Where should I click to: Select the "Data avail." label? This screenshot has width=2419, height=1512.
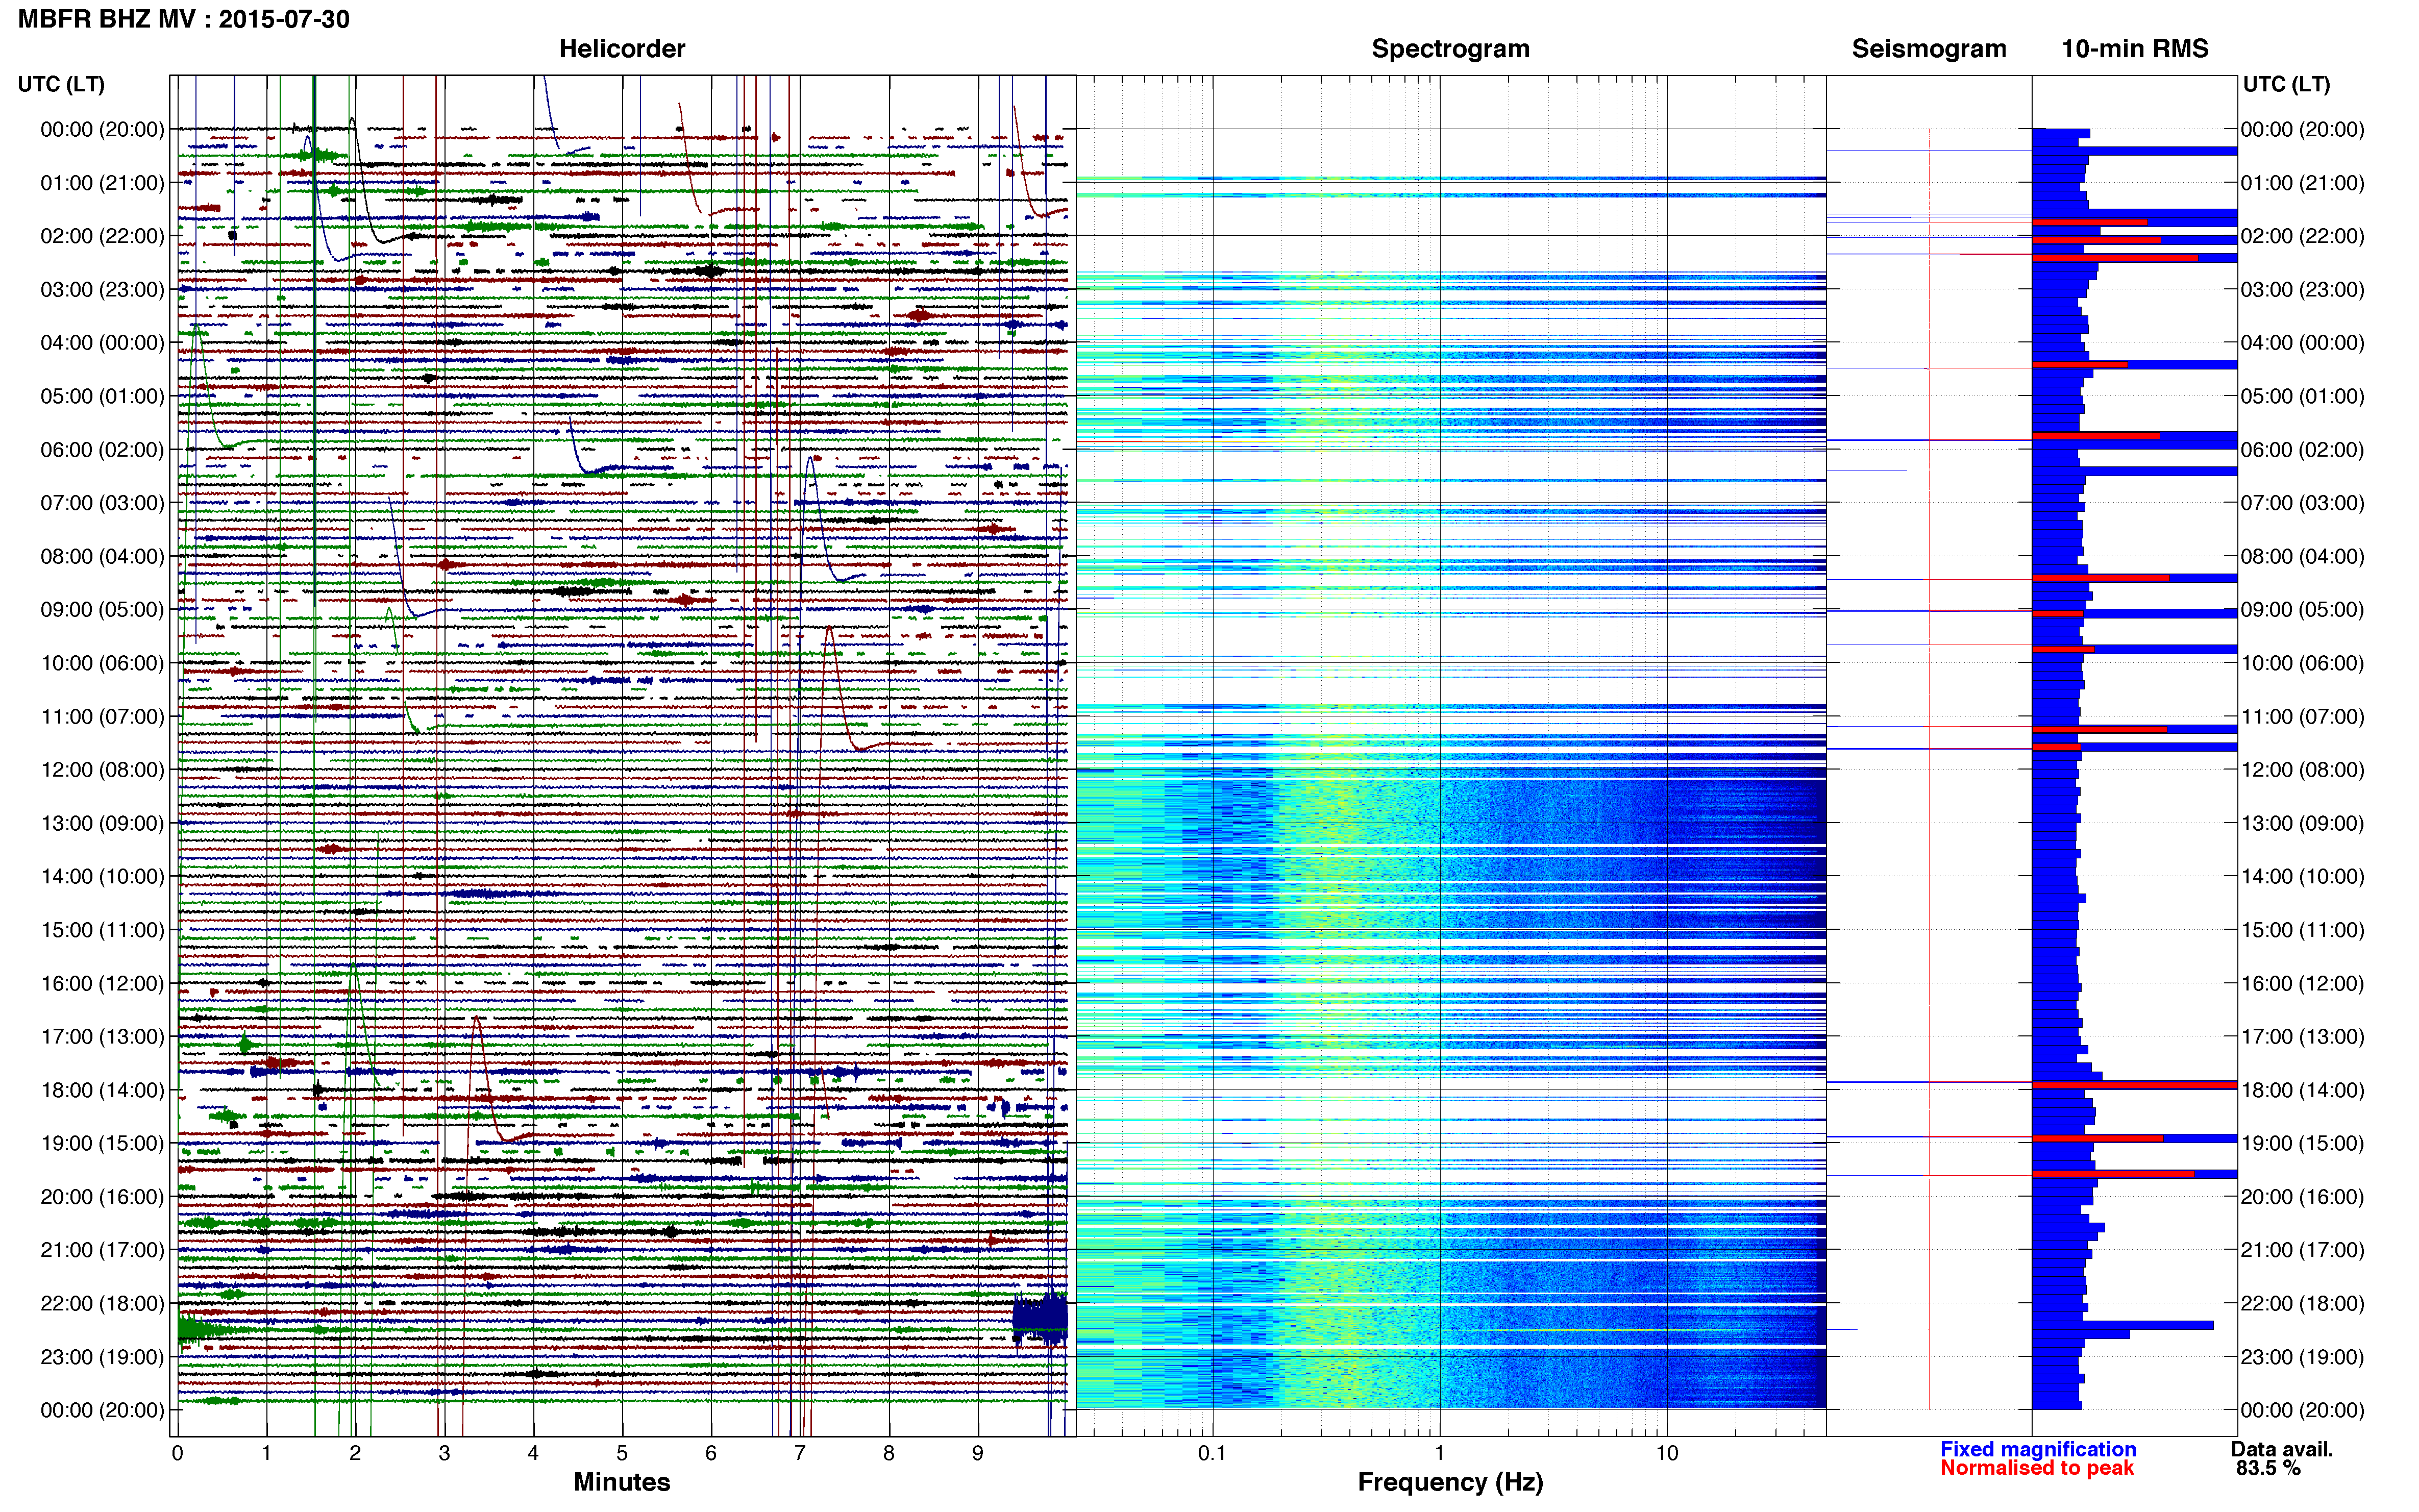2282,1449
